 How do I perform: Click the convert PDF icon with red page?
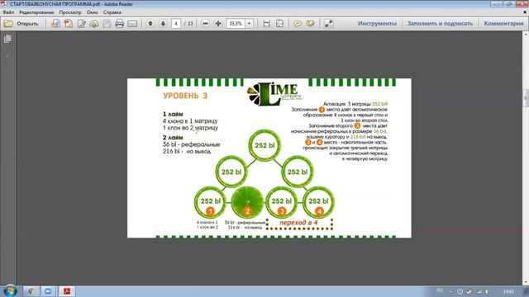pos(69,24)
